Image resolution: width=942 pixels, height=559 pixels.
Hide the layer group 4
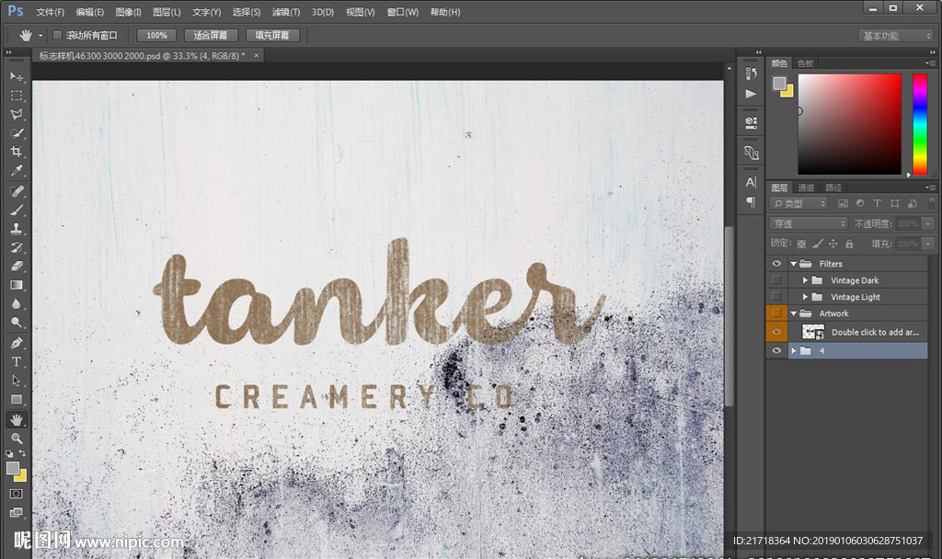776,350
